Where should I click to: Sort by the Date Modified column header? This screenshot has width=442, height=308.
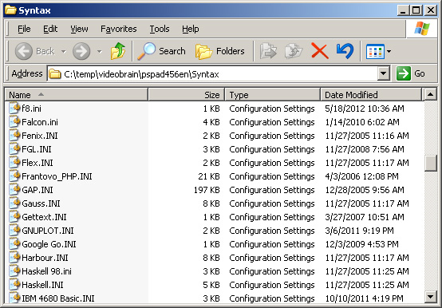(x=371, y=95)
